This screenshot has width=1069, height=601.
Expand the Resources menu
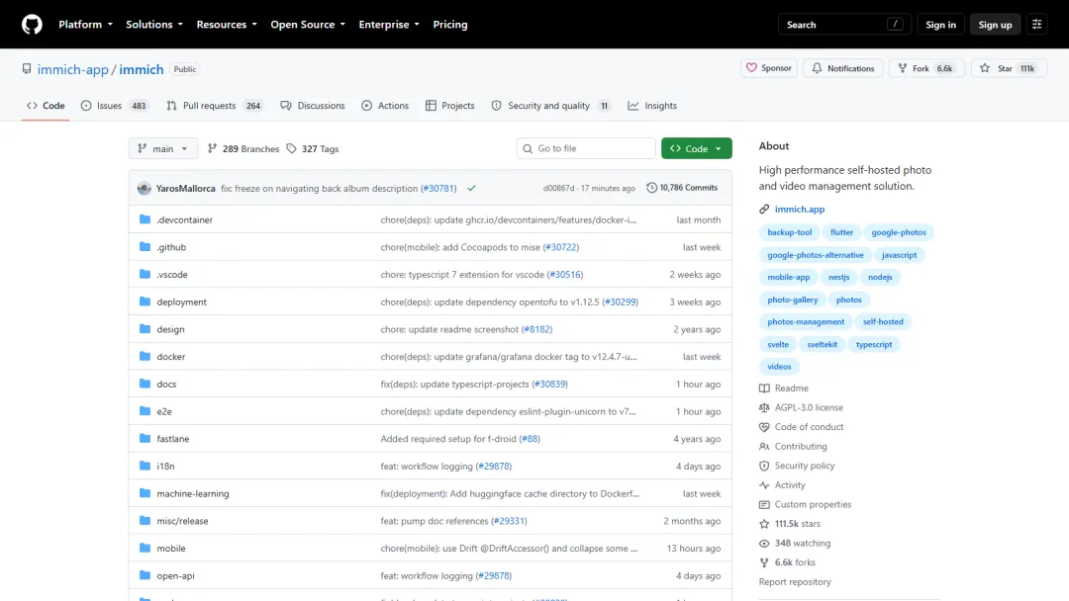[x=227, y=25]
